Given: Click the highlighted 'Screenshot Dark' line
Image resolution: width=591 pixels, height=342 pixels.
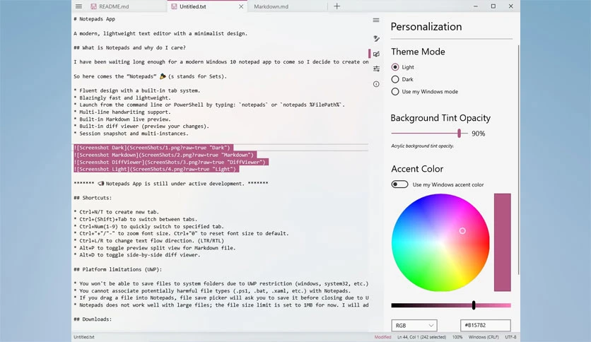Looking at the screenshot, I should [x=153, y=148].
